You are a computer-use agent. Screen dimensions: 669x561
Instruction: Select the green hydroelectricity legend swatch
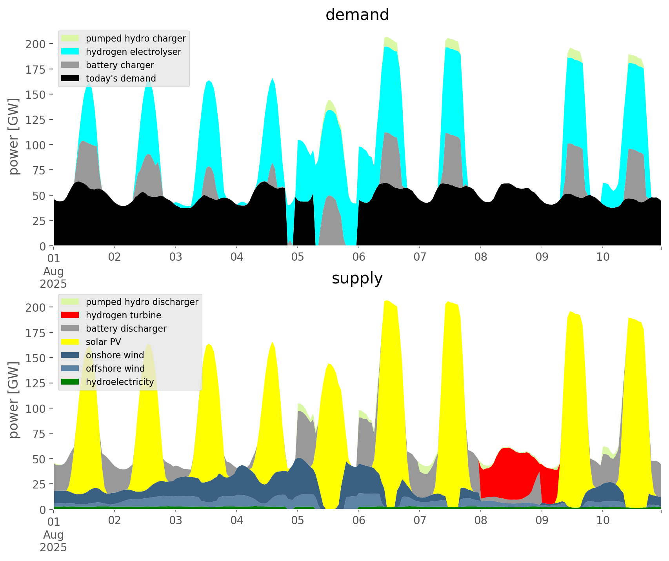click(x=70, y=382)
